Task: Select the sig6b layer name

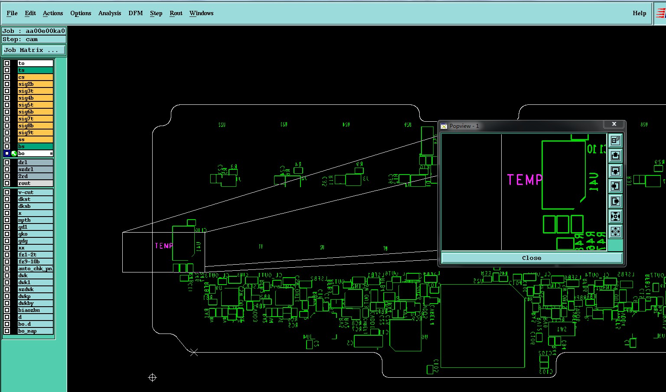Action: (35, 112)
